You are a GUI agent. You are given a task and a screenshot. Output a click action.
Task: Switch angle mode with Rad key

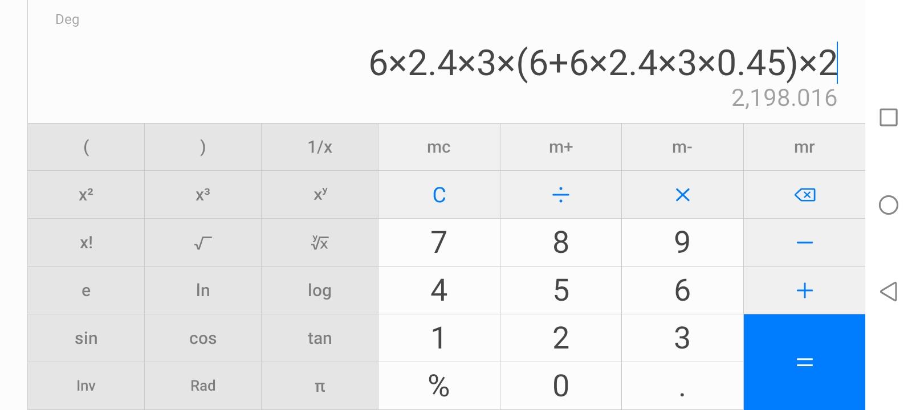[203, 386]
